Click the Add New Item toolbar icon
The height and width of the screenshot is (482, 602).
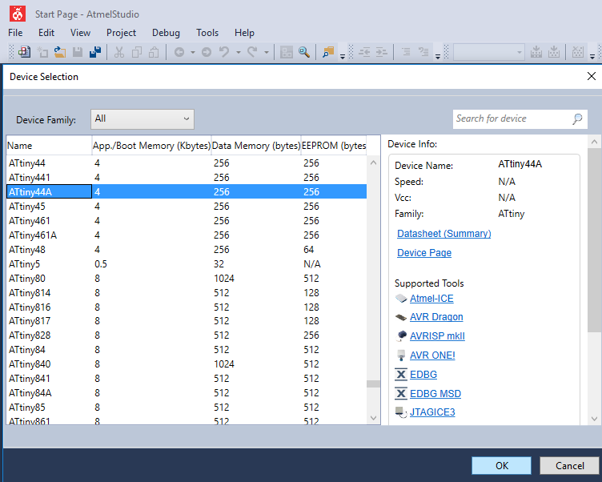point(42,52)
